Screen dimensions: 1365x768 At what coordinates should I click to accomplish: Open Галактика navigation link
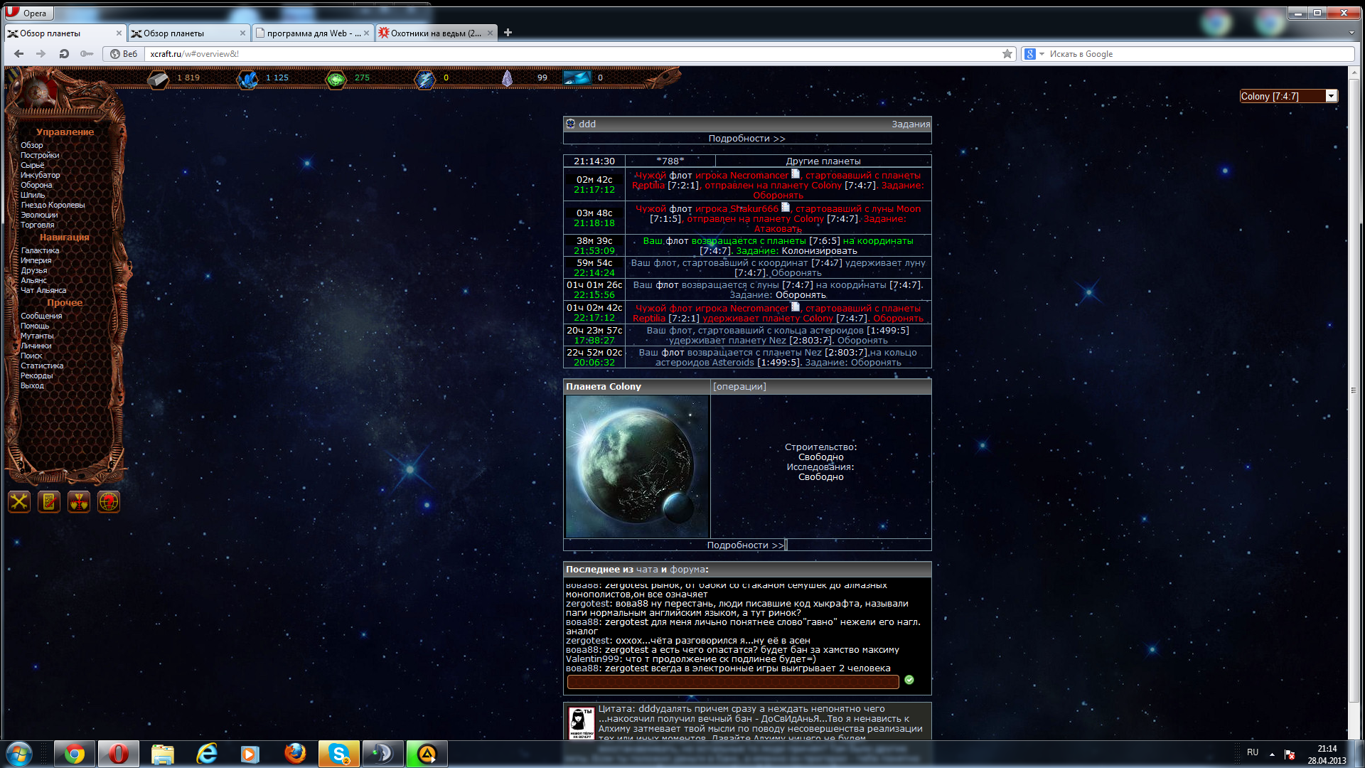(40, 250)
